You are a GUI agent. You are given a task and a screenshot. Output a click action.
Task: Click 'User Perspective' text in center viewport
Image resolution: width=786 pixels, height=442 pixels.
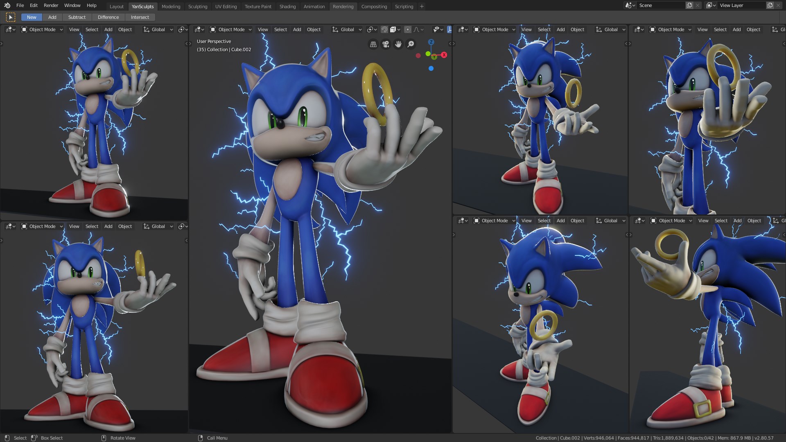coord(214,41)
